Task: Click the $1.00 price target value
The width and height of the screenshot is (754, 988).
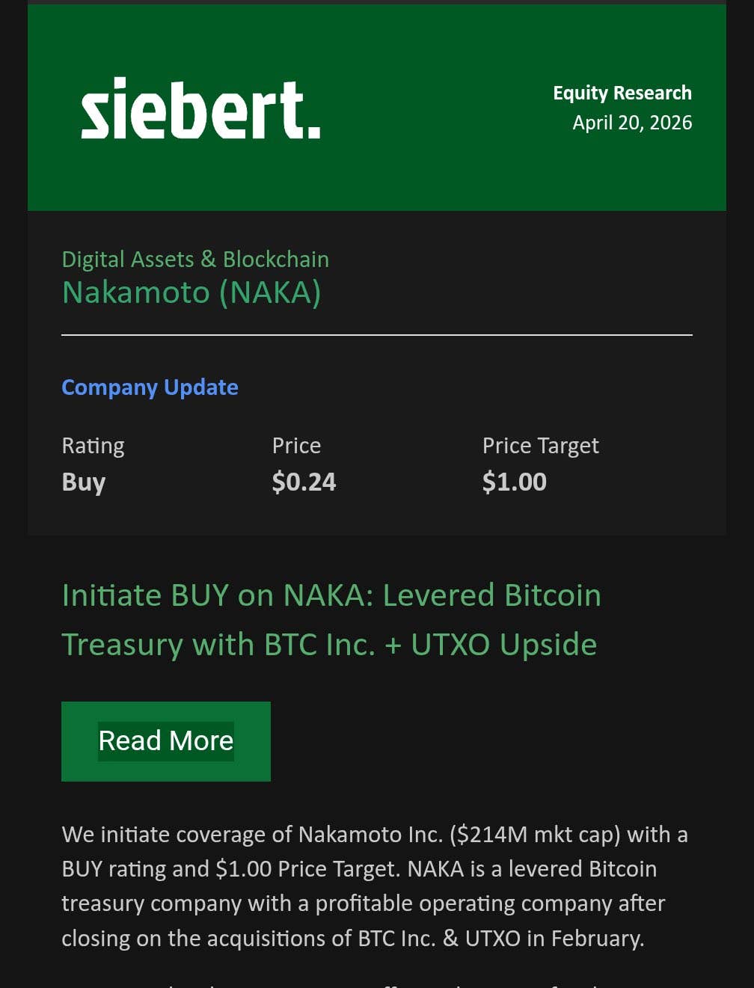Action: 514,482
